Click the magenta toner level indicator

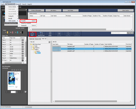(x=13, y=32)
